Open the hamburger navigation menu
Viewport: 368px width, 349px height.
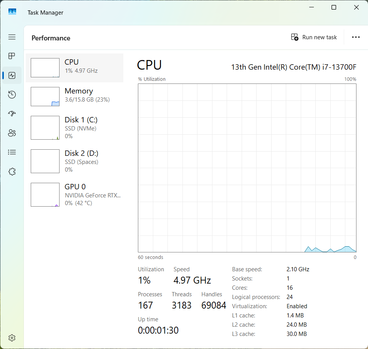coord(12,37)
